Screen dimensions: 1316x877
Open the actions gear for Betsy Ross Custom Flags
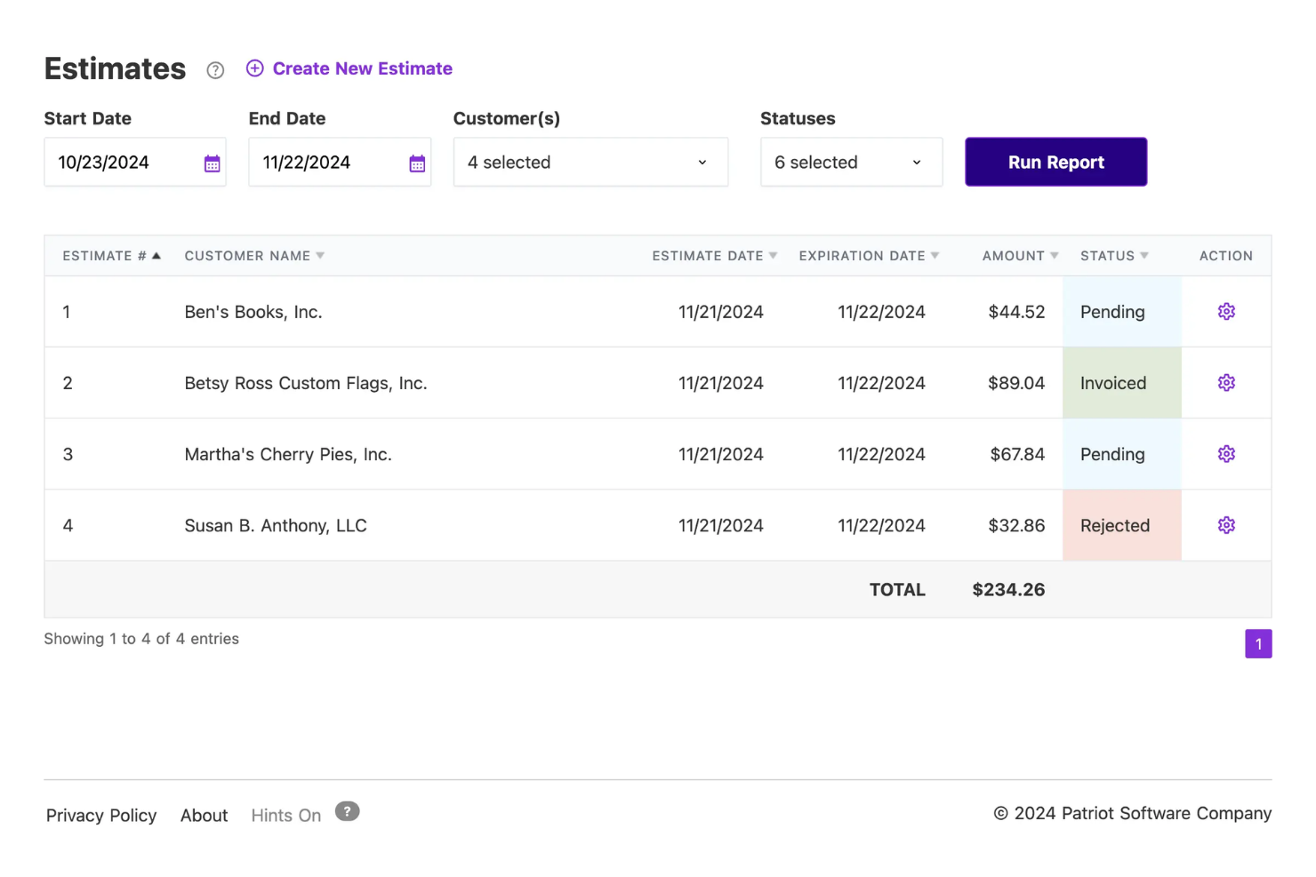click(1226, 382)
